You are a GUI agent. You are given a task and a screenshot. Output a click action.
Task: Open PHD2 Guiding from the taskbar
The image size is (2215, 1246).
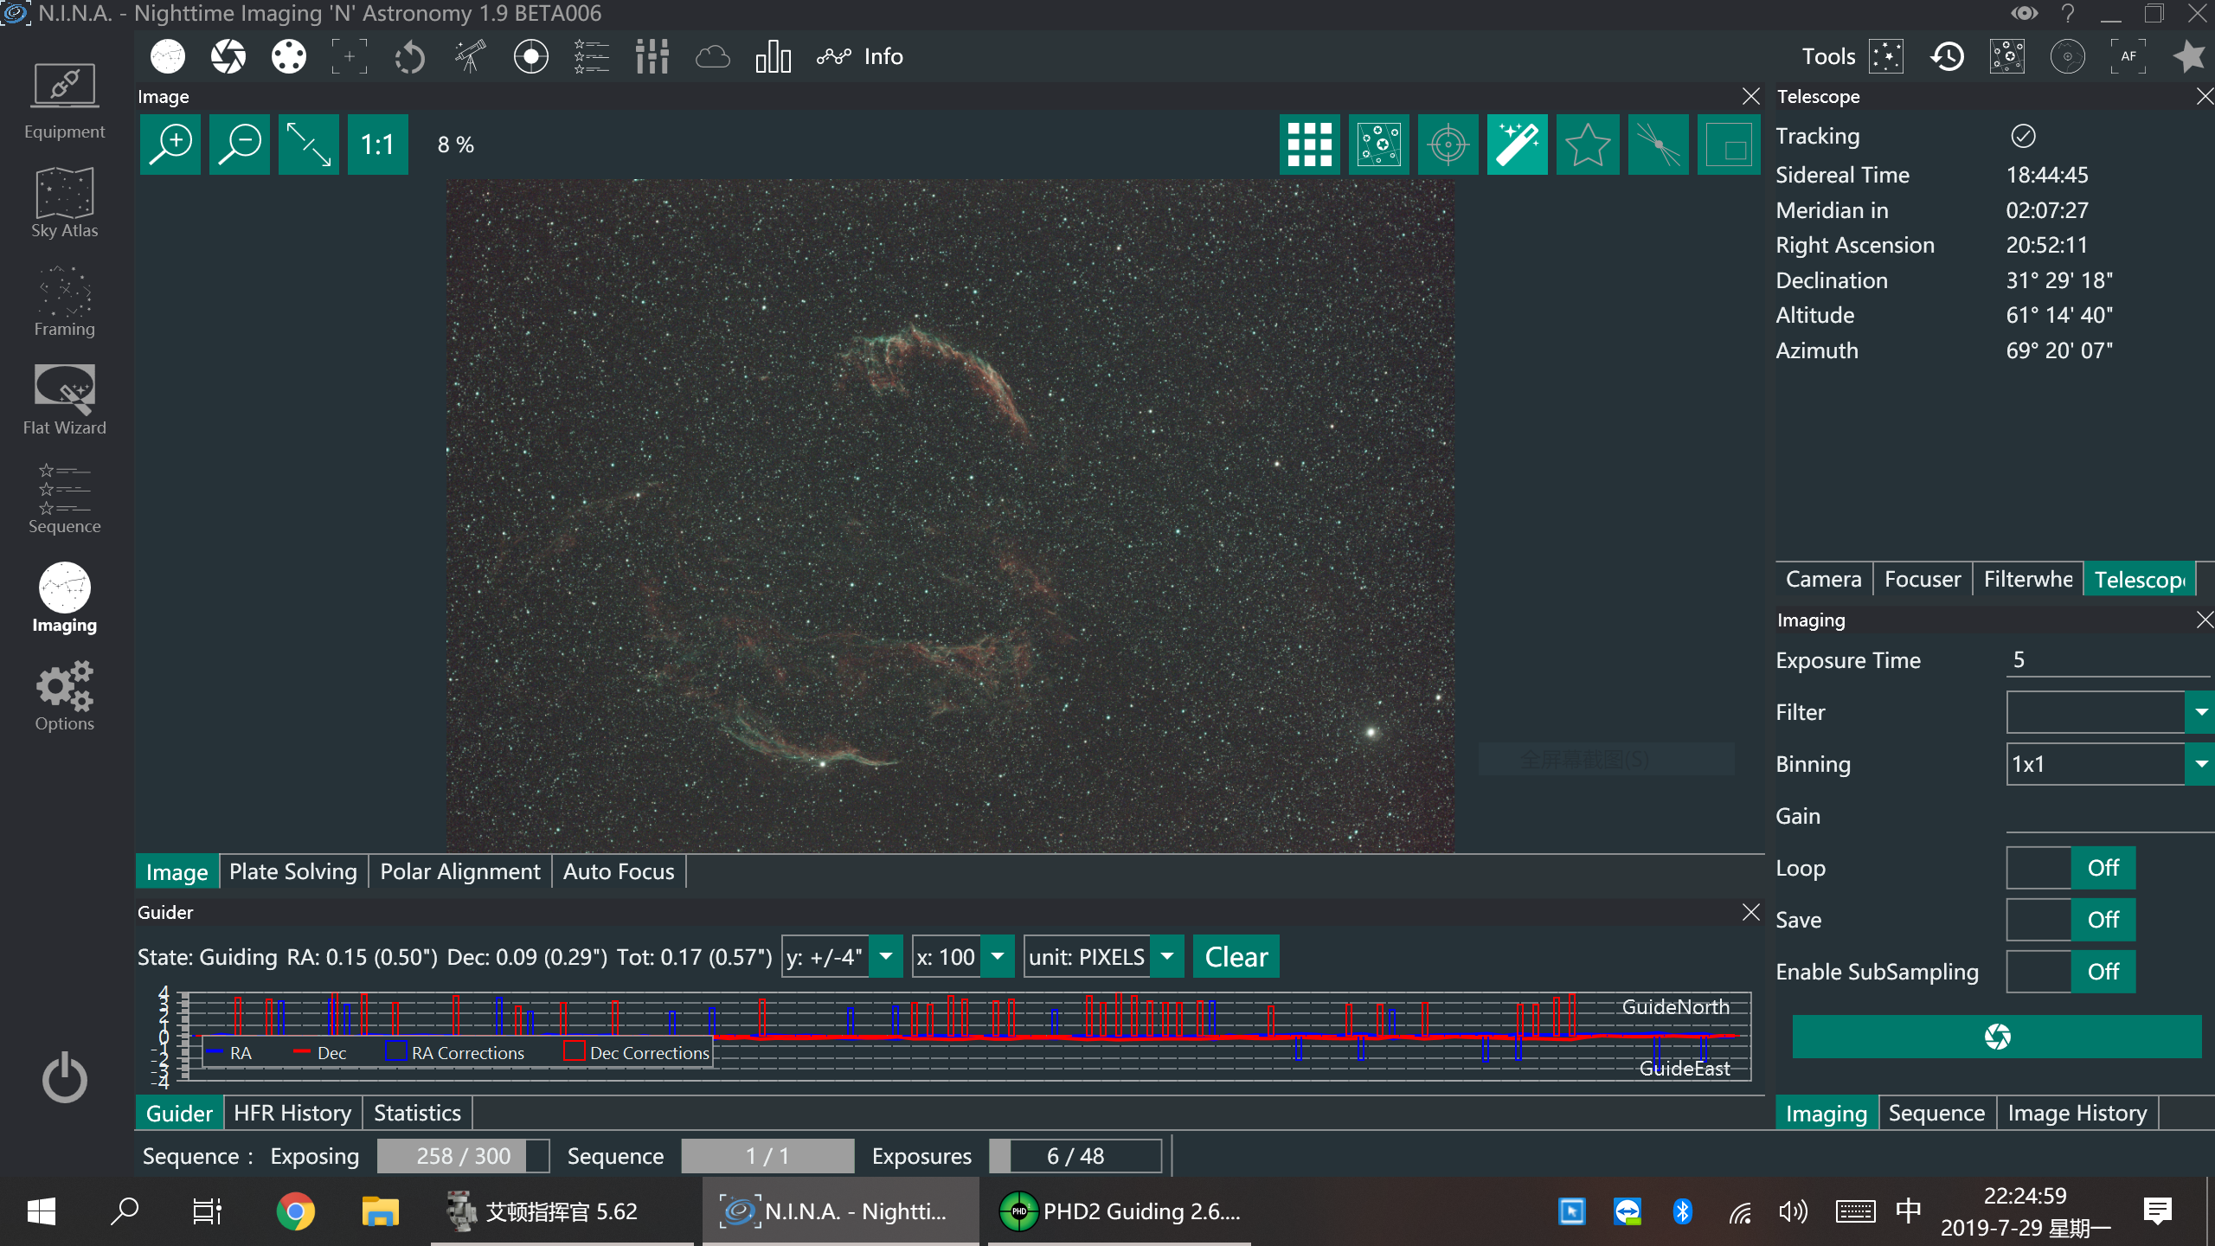tap(1120, 1211)
